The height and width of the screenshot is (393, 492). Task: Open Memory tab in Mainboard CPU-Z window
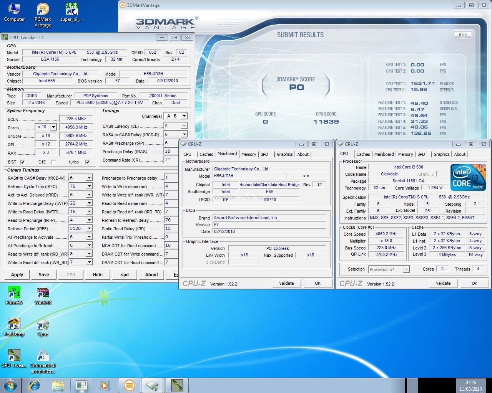(249, 154)
